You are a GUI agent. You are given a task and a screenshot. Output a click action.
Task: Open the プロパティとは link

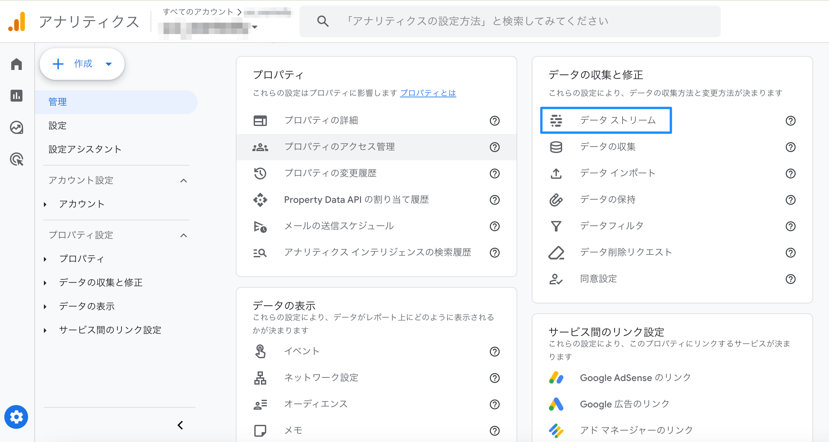[x=428, y=93]
